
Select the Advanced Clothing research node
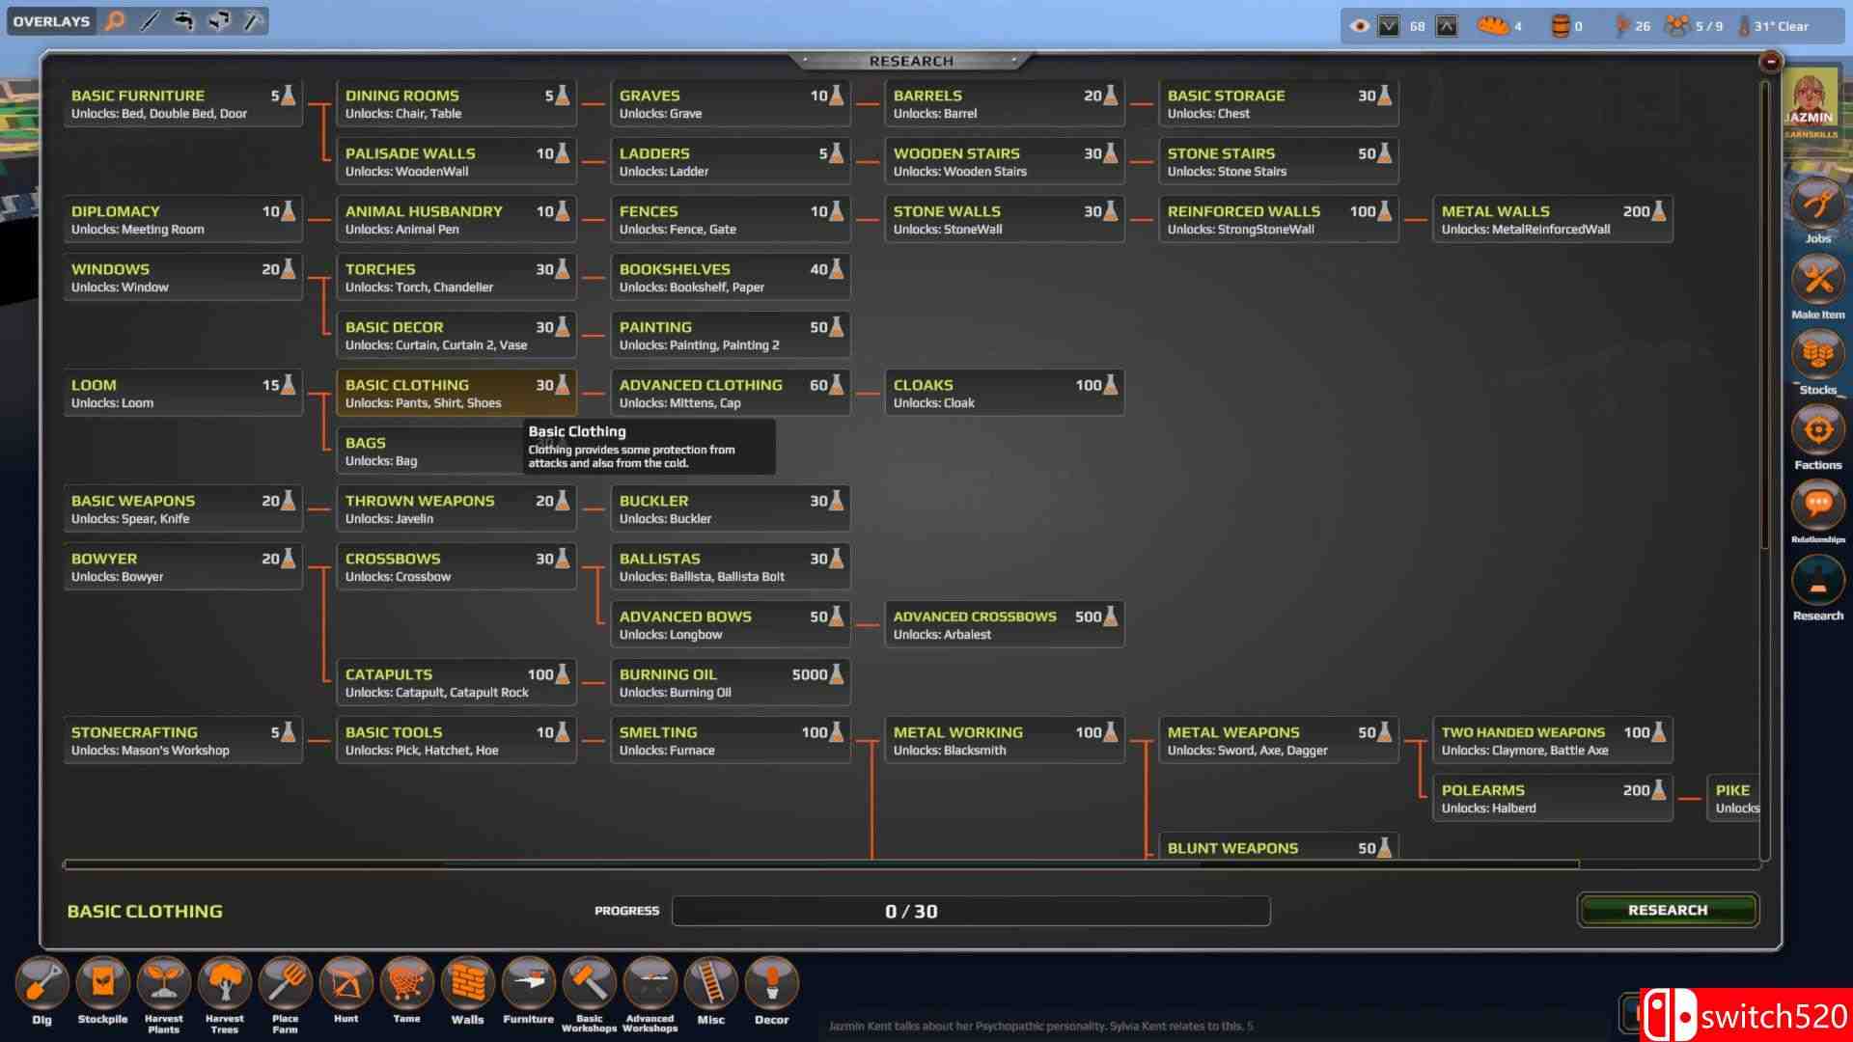[x=730, y=393]
